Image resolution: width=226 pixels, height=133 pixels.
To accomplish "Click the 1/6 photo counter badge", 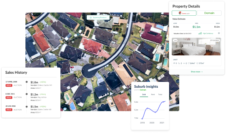I will (x=175, y=41).
